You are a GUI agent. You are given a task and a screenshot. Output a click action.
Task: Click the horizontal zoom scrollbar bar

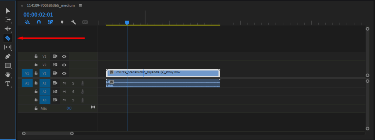(48, 133)
